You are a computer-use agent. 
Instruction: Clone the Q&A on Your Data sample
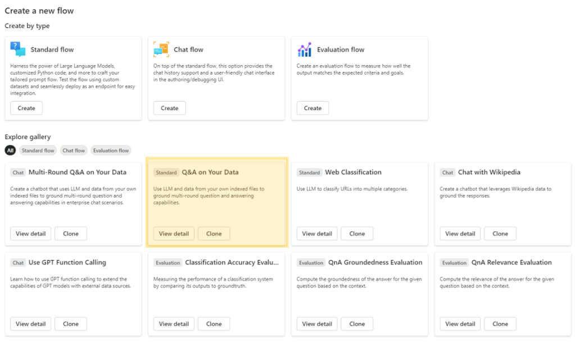click(x=214, y=233)
